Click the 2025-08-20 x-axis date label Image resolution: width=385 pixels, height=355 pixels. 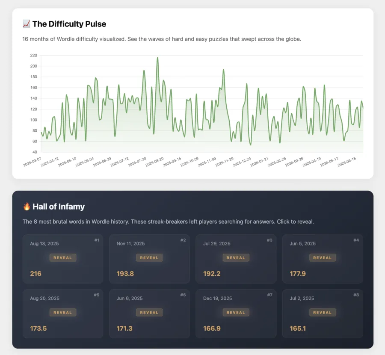pyautogui.click(x=155, y=162)
